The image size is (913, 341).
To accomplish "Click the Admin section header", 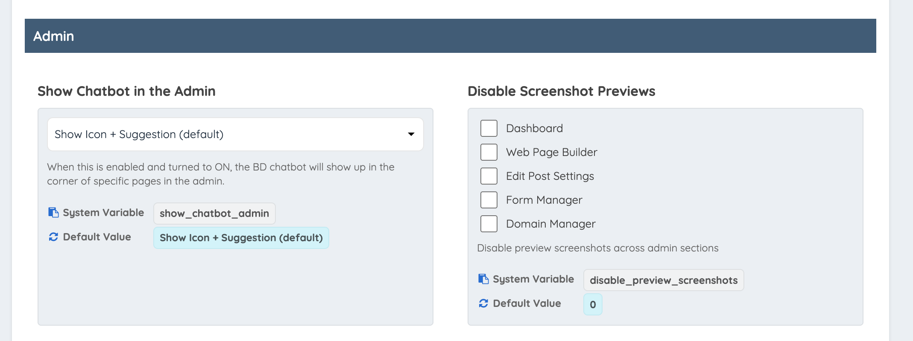I will point(451,36).
